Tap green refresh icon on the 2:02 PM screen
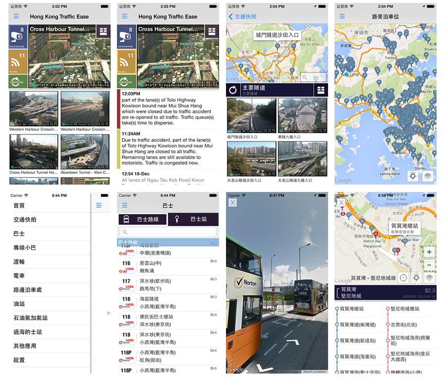This screenshot has height=385, width=446. (x=18, y=81)
